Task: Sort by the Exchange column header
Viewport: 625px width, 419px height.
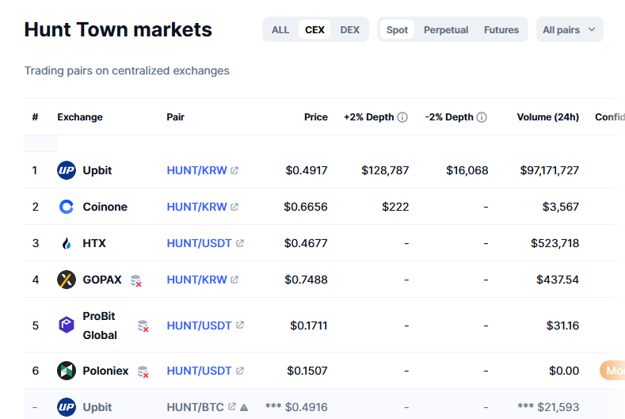Action: pyautogui.click(x=80, y=117)
